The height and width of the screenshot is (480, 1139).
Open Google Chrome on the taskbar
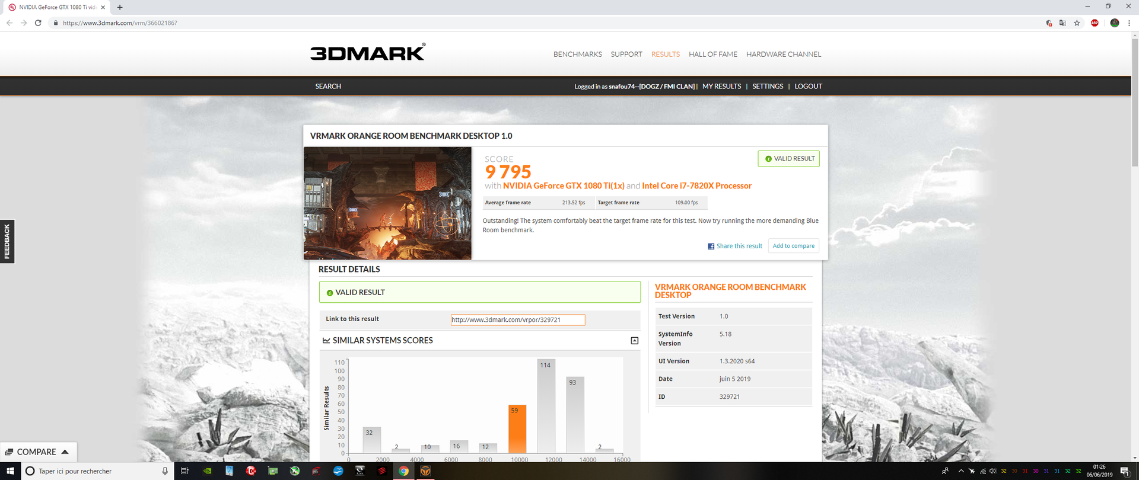(x=403, y=471)
